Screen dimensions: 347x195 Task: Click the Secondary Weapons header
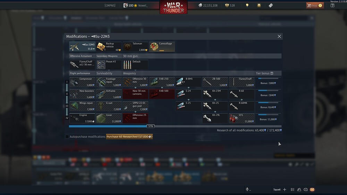(x=107, y=56)
